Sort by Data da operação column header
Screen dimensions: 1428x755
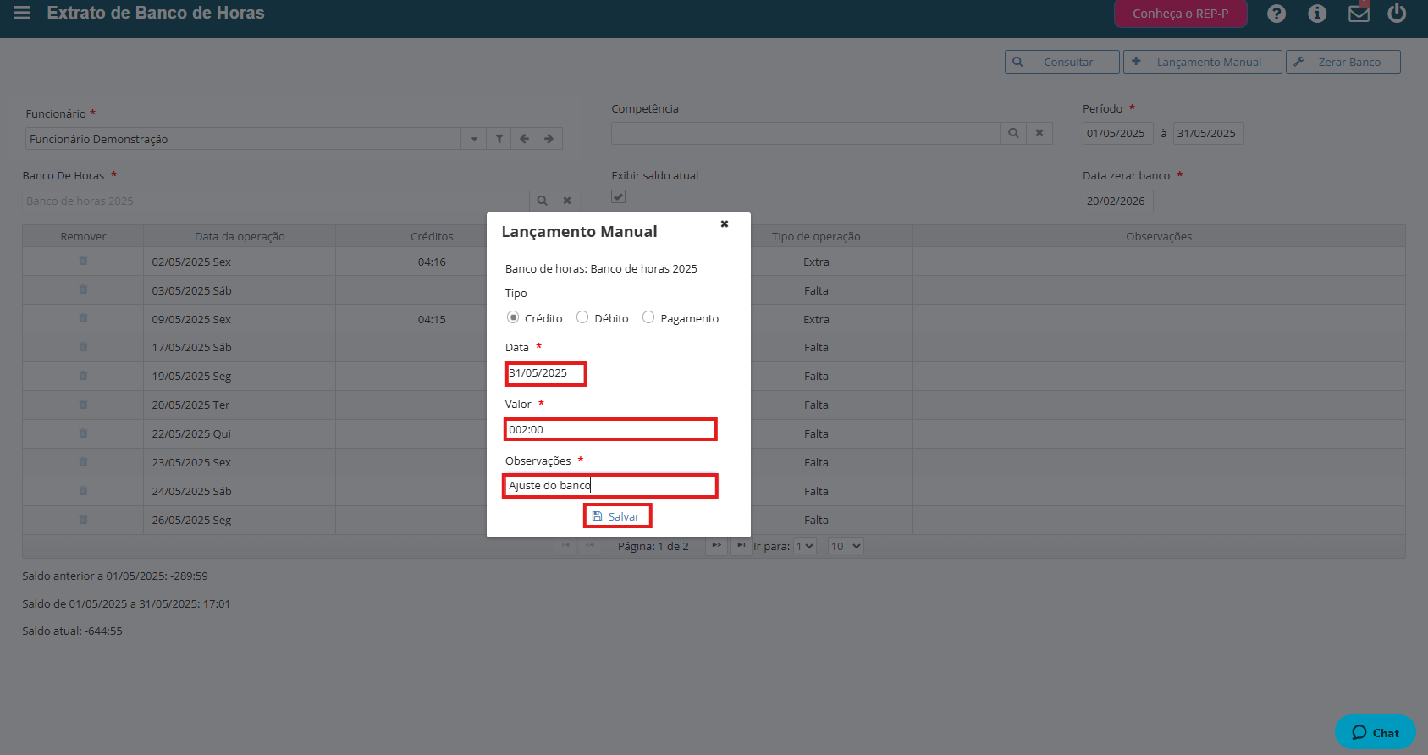(240, 236)
